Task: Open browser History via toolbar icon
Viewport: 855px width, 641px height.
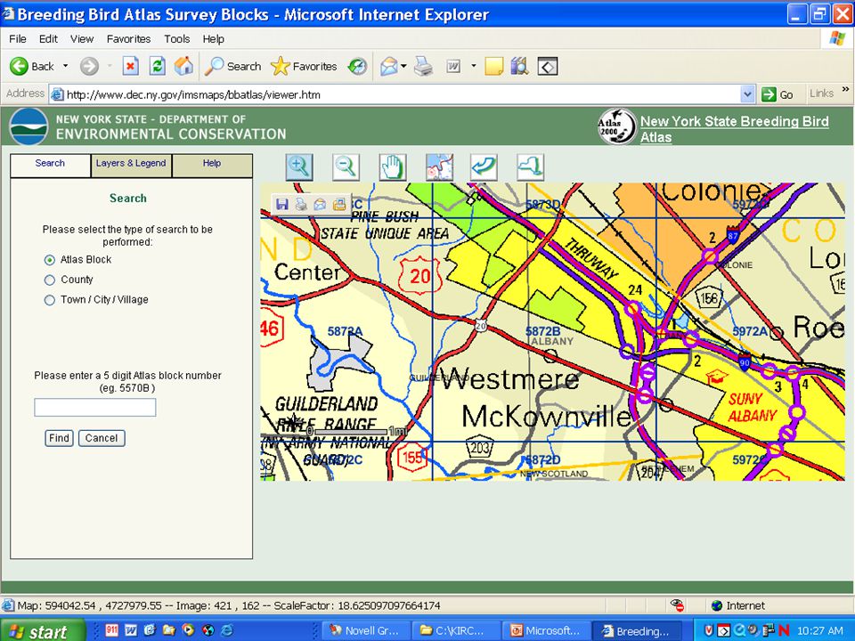Action: coord(358,67)
